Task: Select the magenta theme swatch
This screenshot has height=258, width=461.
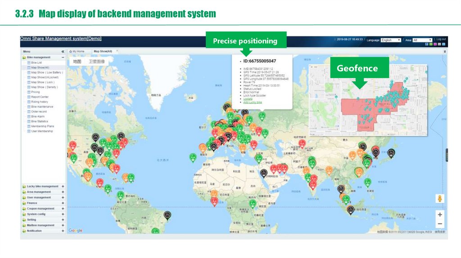Action: pos(435,44)
